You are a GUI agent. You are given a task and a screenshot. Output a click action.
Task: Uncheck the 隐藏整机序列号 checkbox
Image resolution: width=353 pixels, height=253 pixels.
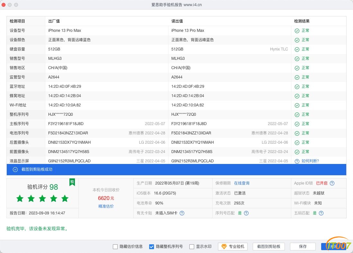(151, 247)
